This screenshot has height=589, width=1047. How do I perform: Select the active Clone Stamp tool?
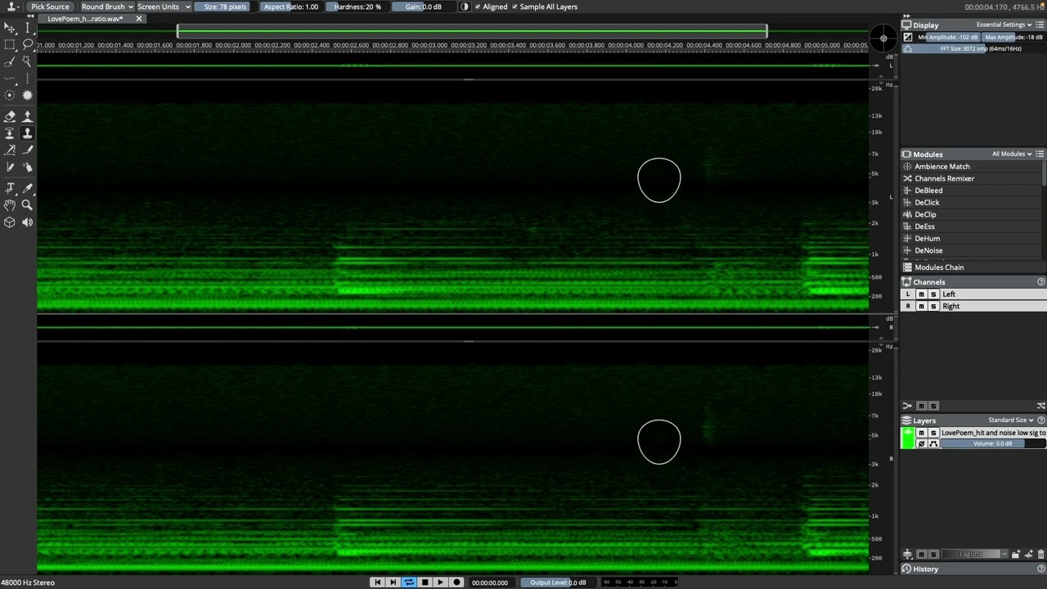tap(27, 133)
